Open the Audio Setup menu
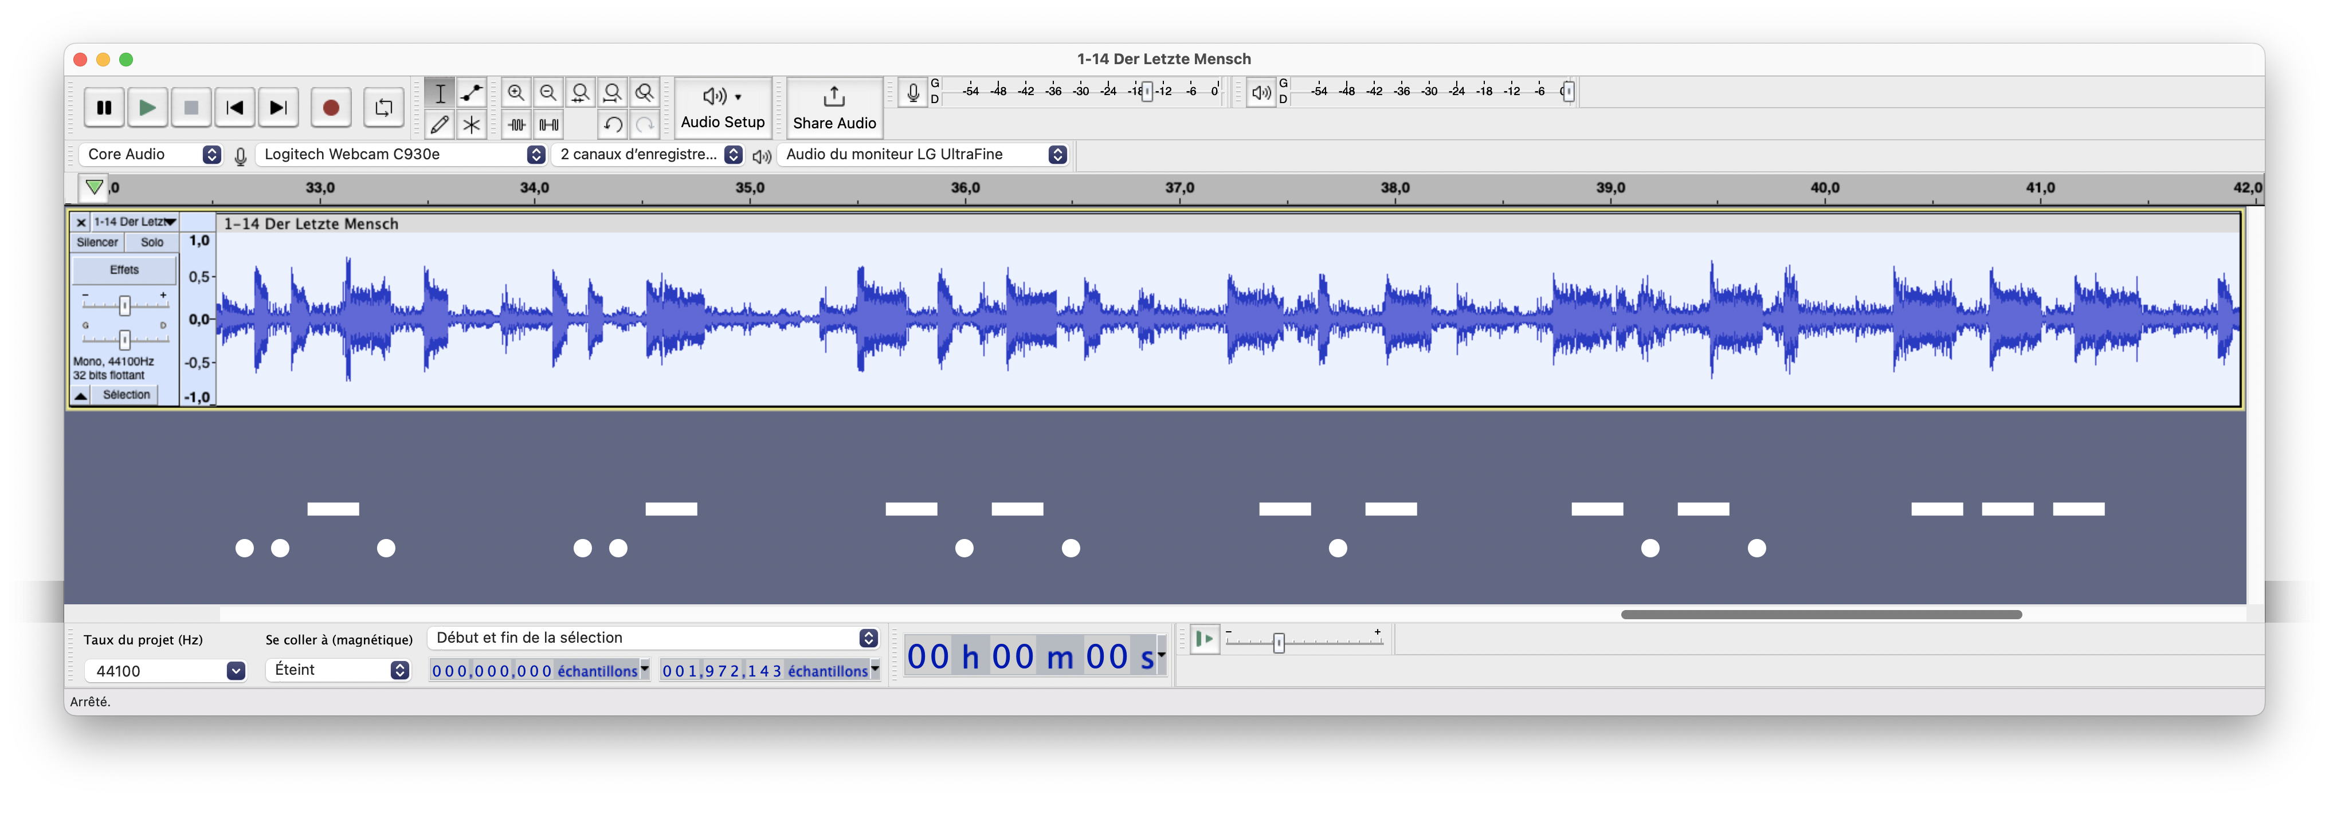 click(x=723, y=108)
